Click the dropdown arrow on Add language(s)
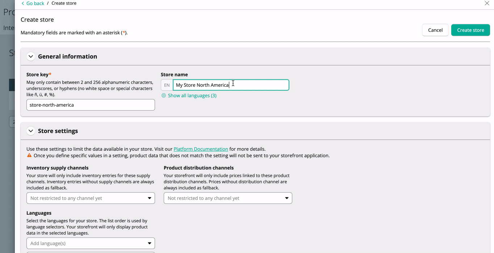This screenshot has height=253, width=494. pyautogui.click(x=149, y=243)
